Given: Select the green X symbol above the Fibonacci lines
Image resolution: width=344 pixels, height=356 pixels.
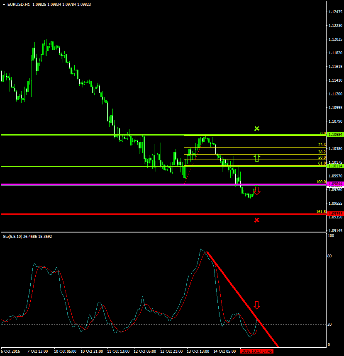Looking at the screenshot, I should point(256,129).
